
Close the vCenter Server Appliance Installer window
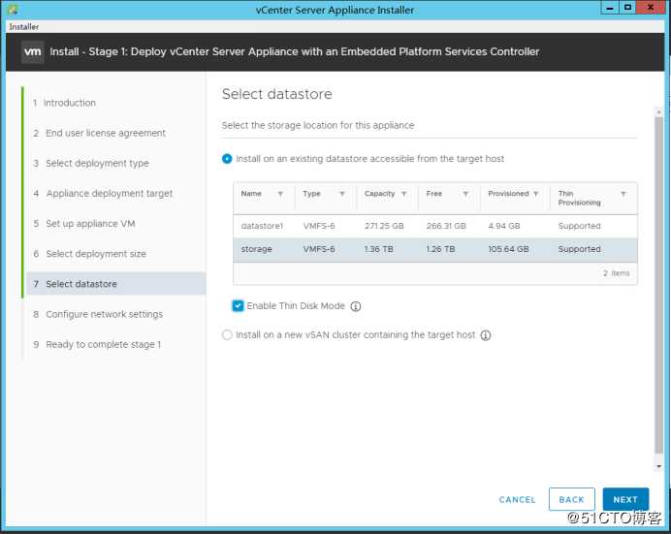pyautogui.click(x=651, y=8)
